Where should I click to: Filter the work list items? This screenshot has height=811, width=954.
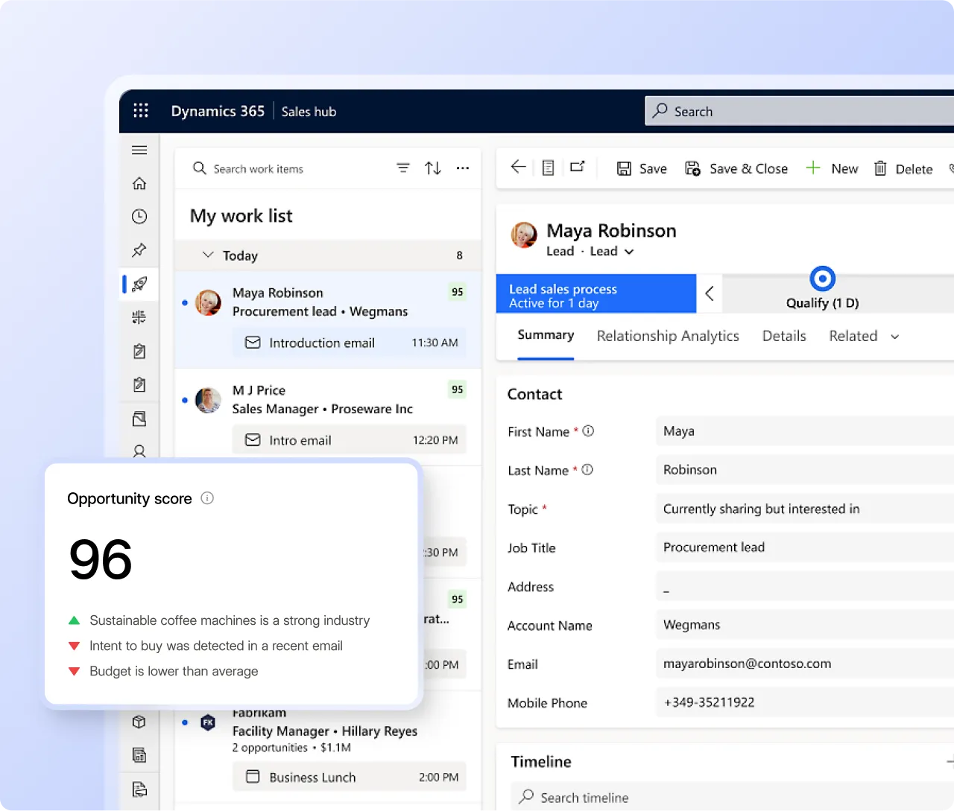tap(403, 168)
